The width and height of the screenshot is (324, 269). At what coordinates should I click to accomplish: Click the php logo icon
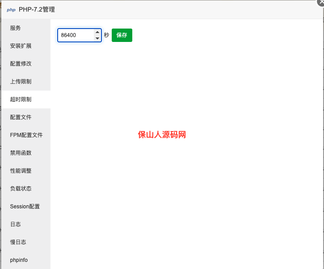11,10
